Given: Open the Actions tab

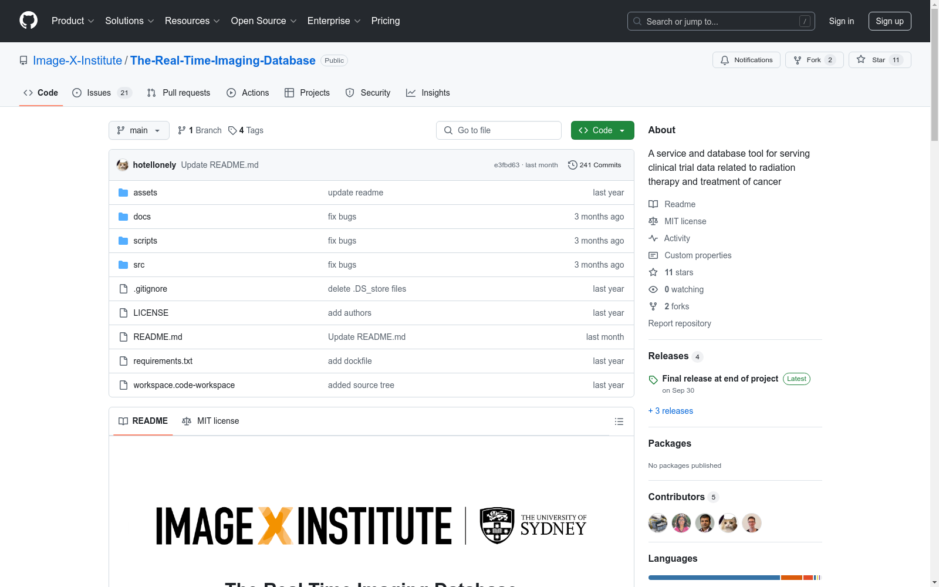Looking at the screenshot, I should 248,93.
